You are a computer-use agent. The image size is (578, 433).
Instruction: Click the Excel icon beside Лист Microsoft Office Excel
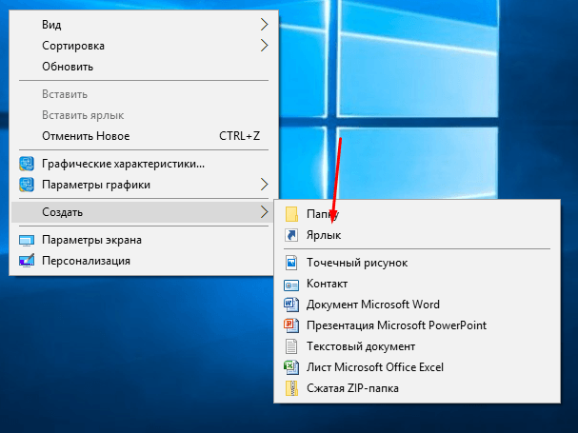pyautogui.click(x=291, y=367)
